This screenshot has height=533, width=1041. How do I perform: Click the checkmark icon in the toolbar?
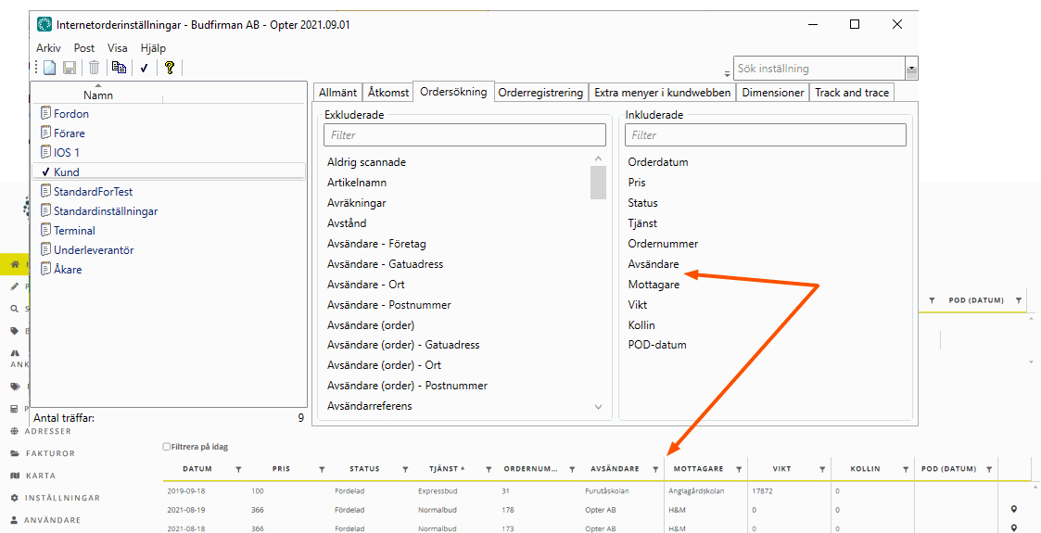tap(144, 68)
